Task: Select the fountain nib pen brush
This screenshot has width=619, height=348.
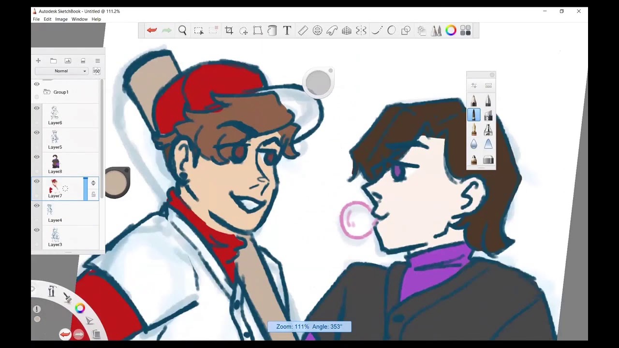Action: click(474, 130)
